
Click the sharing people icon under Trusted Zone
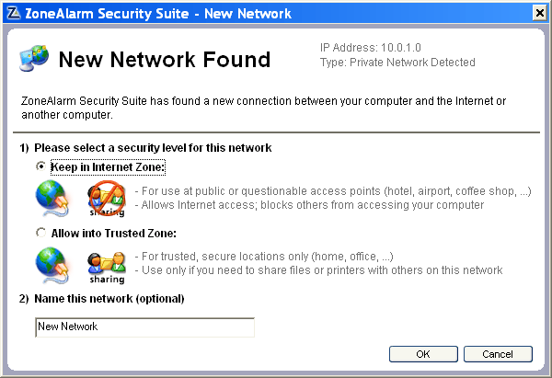pos(107,267)
